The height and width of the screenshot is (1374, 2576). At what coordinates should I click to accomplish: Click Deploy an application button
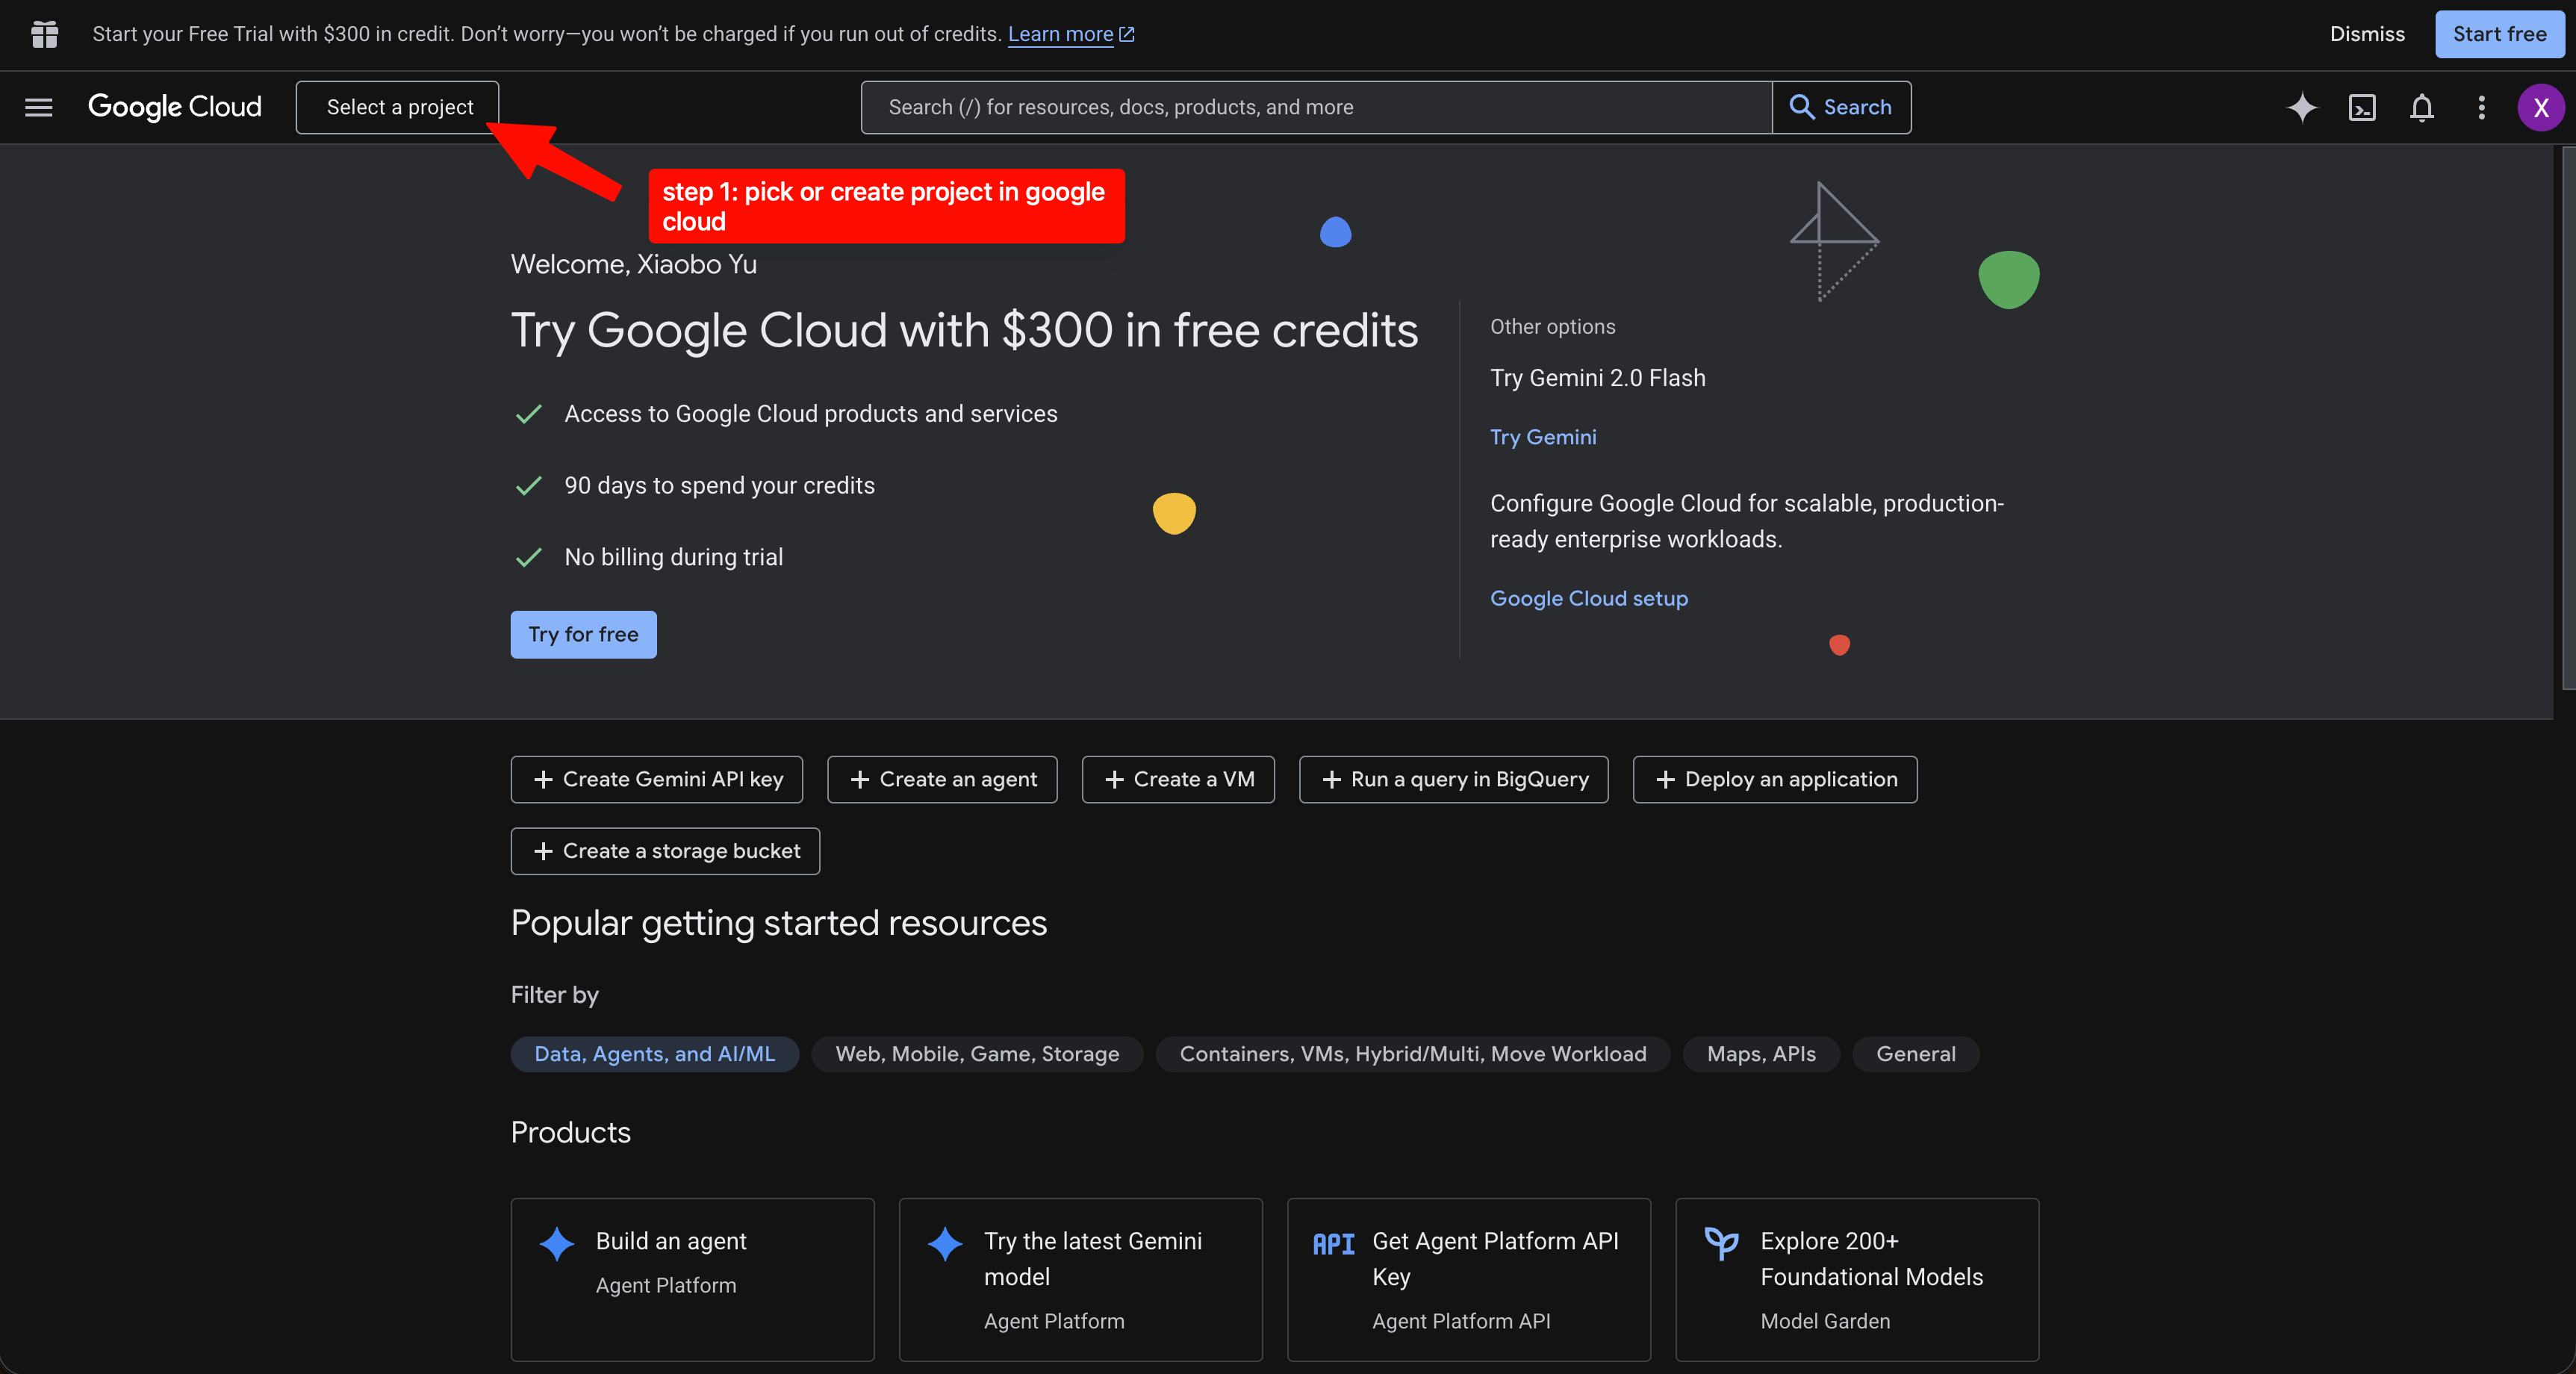1775,779
